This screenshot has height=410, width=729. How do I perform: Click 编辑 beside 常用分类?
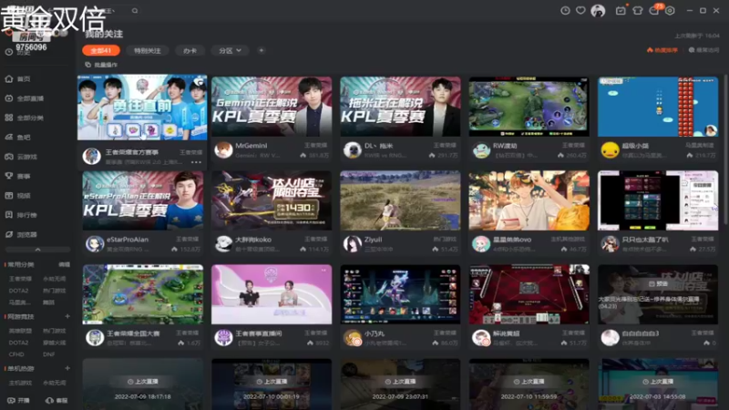coord(64,264)
